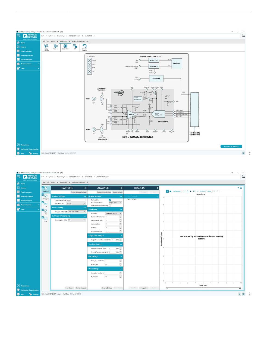Click Application Usage Logging in the board-diagram window
The image size is (258, 340).
tap(28, 149)
